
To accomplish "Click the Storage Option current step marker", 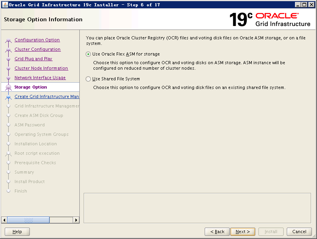I will pyautogui.click(x=8, y=87).
